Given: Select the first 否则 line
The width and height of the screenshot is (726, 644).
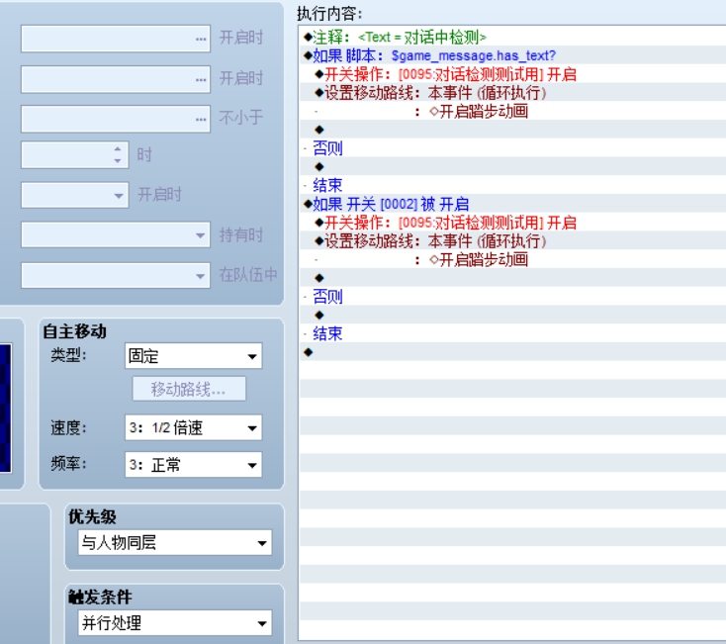Looking at the screenshot, I should click(x=512, y=147).
